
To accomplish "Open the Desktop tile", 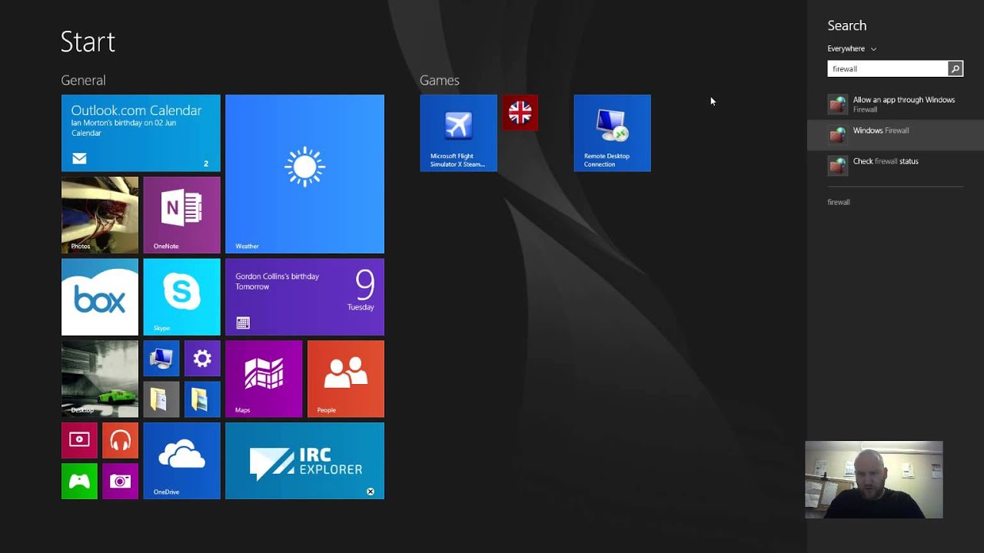I will [100, 379].
